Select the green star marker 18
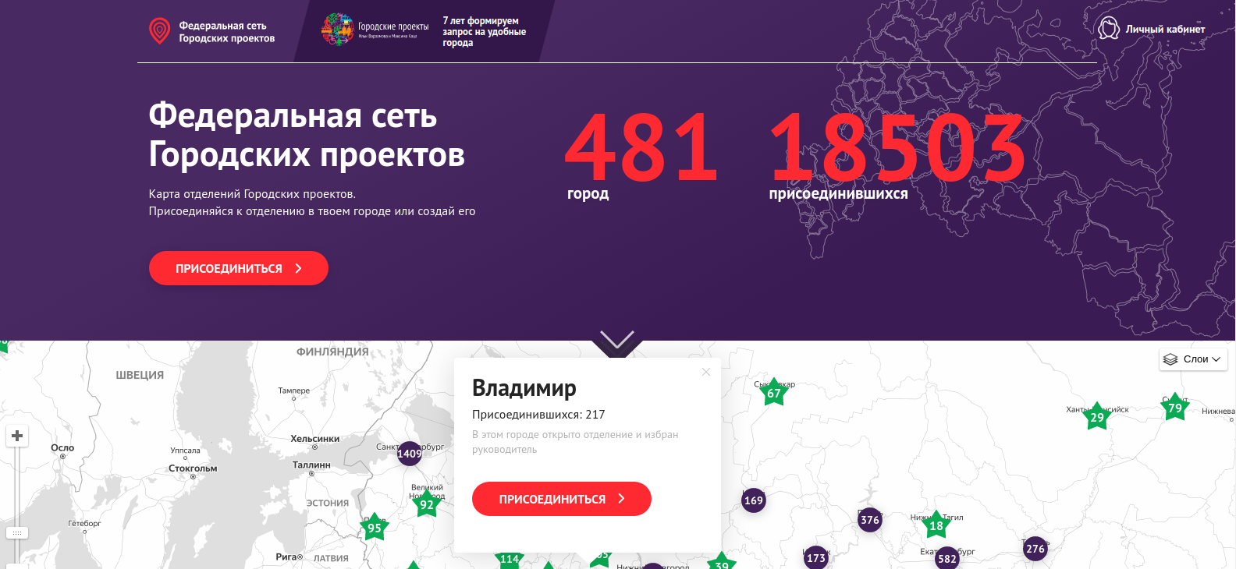The image size is (1236, 569). [936, 525]
